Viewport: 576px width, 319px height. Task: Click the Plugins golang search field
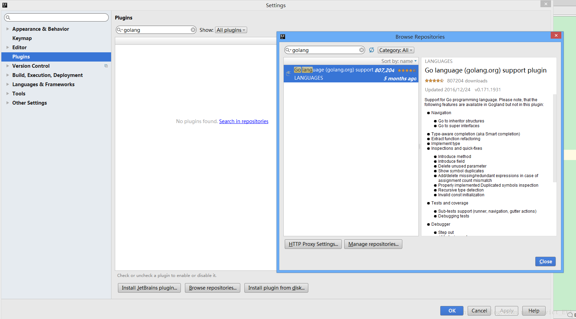156,30
